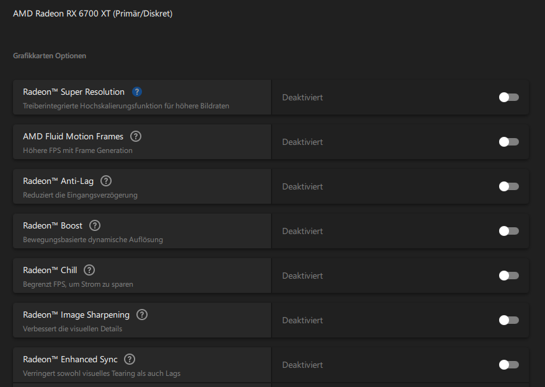Open Radeon Image Sharpening help tooltip icon
545x387 pixels.
142,315
